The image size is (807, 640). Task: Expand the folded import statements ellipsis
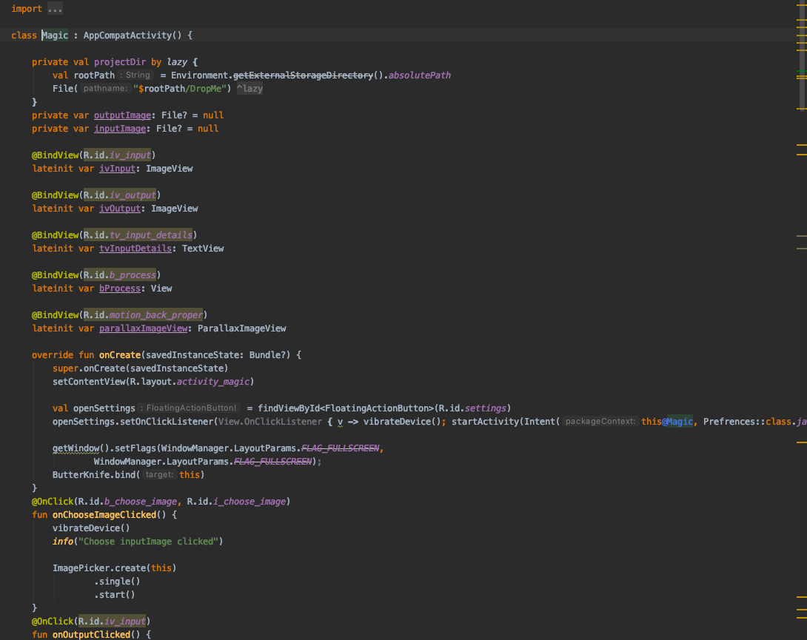point(54,9)
